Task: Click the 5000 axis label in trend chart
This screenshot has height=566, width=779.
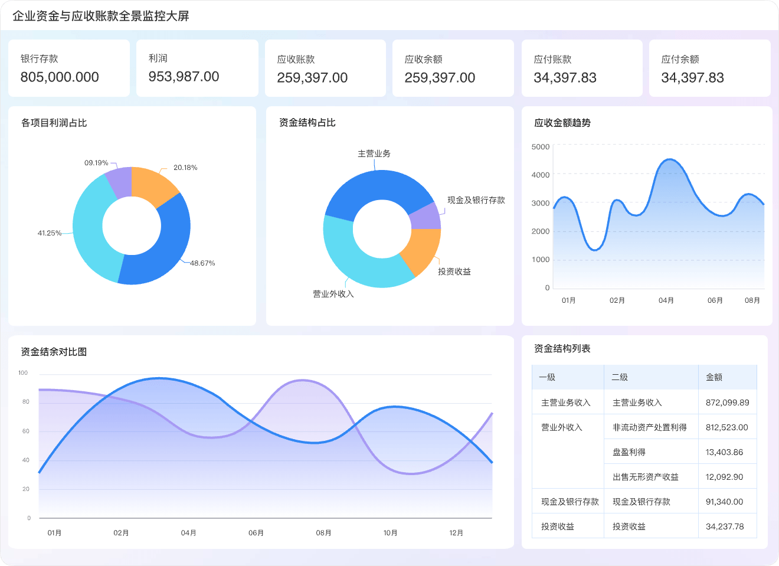Action: point(541,147)
